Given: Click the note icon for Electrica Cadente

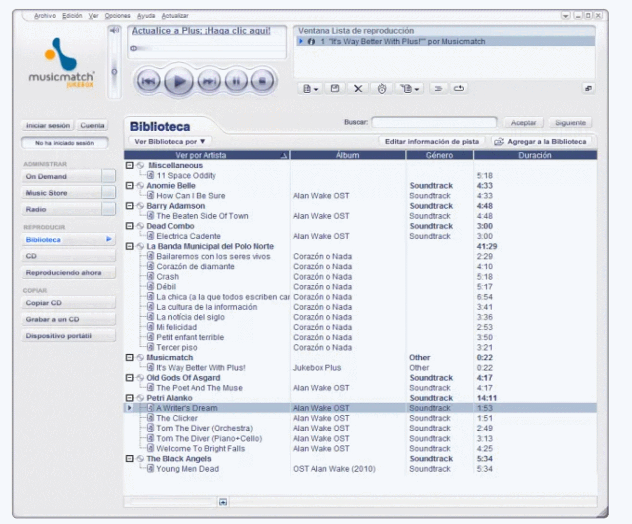Looking at the screenshot, I should [150, 236].
